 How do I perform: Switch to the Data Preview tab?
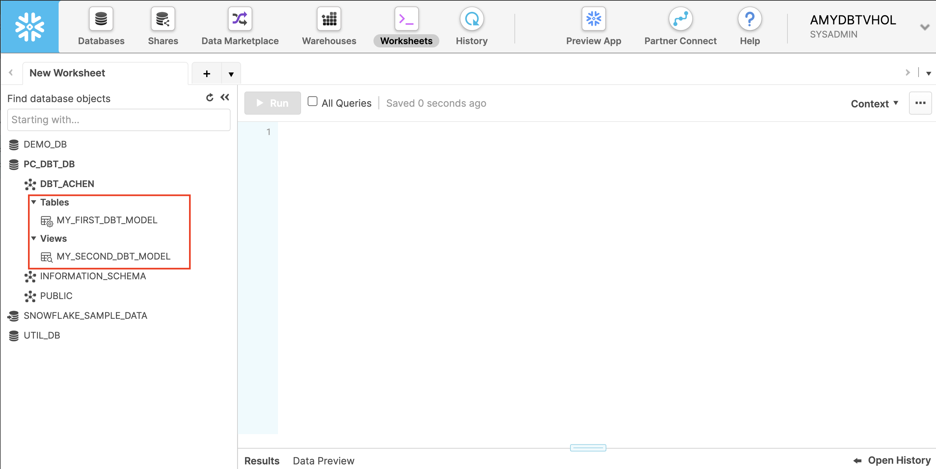(x=323, y=461)
